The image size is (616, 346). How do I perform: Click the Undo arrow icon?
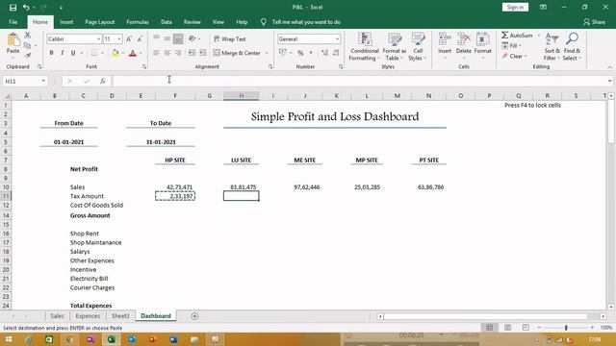click(x=26, y=8)
